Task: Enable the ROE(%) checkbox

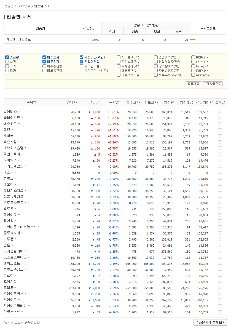Action: click(193, 62)
